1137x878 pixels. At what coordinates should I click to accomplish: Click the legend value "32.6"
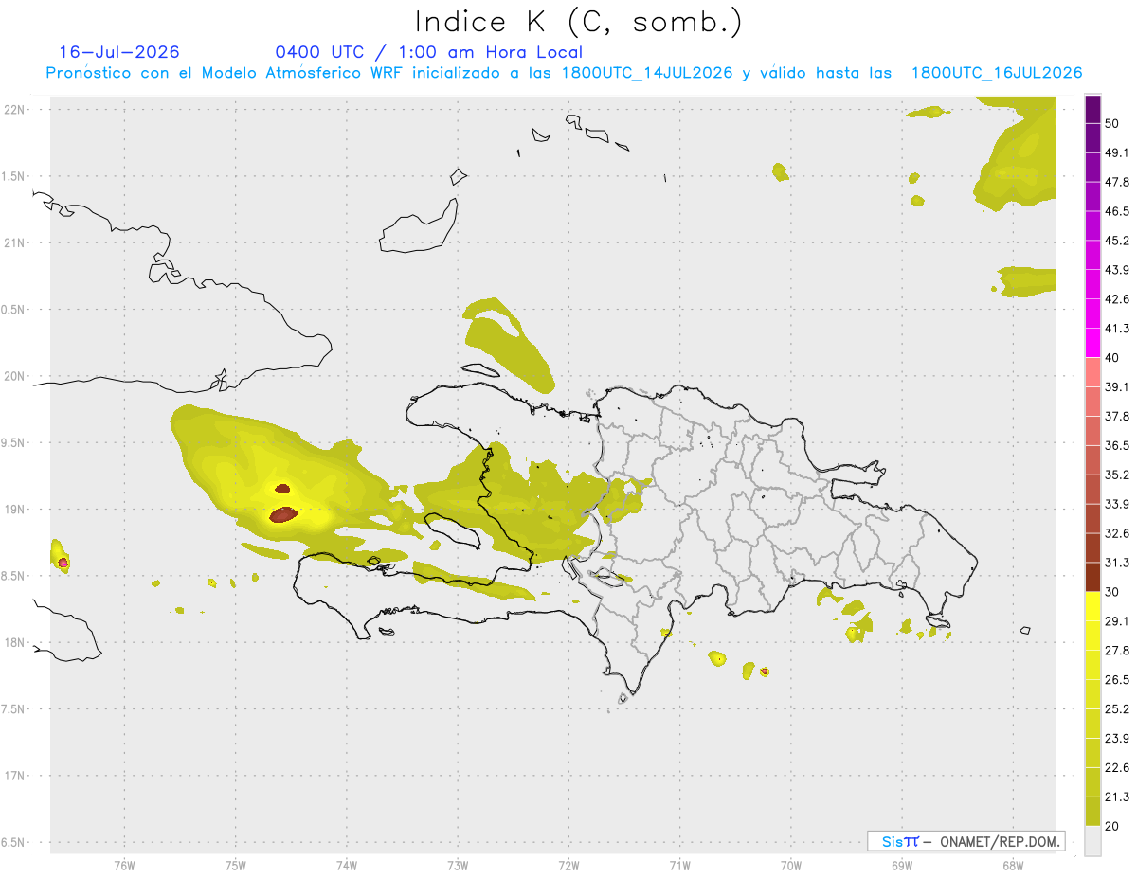point(1117,533)
